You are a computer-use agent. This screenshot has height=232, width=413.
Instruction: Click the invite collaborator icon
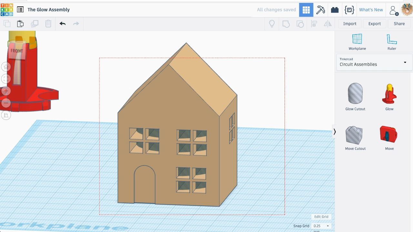394,10
